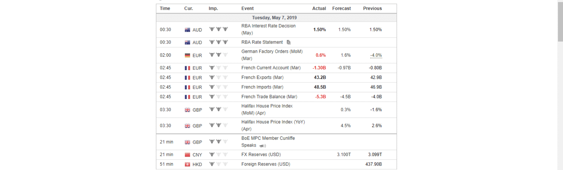Open the RBA Rate Statement document icon

pos(289,42)
